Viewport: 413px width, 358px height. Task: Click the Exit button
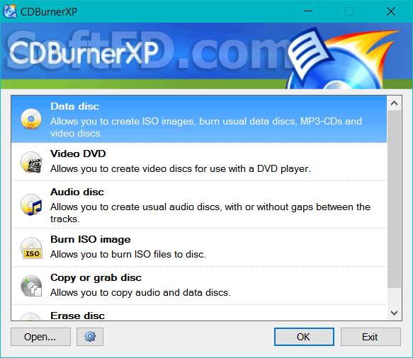[370, 337]
